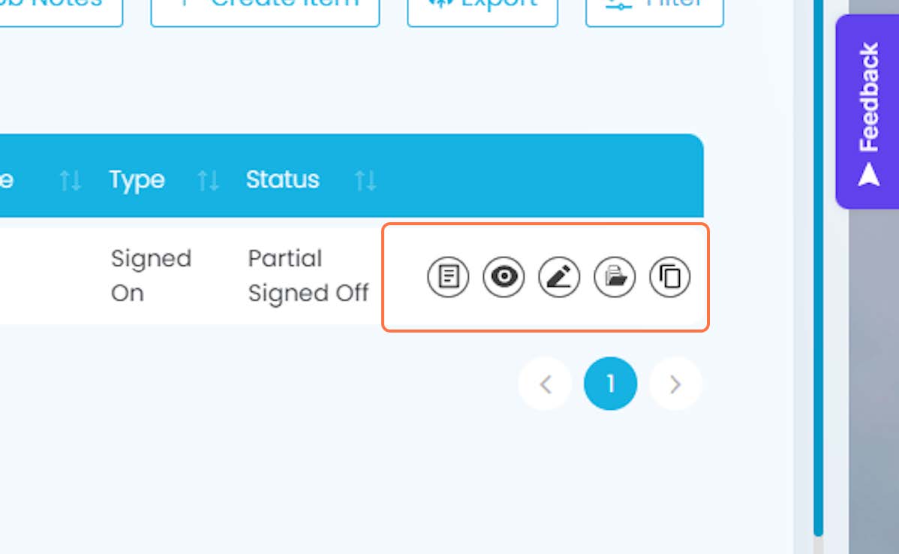Click sort arrows left of the Type column
The width and height of the screenshot is (899, 554).
70,181
